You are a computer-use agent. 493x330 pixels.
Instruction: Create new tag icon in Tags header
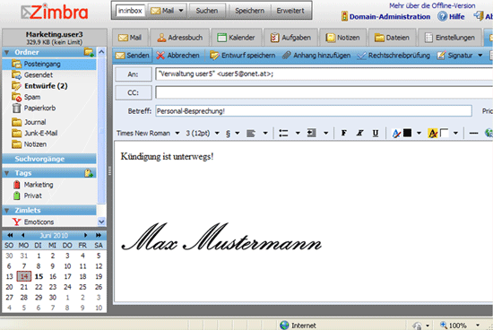(x=89, y=173)
